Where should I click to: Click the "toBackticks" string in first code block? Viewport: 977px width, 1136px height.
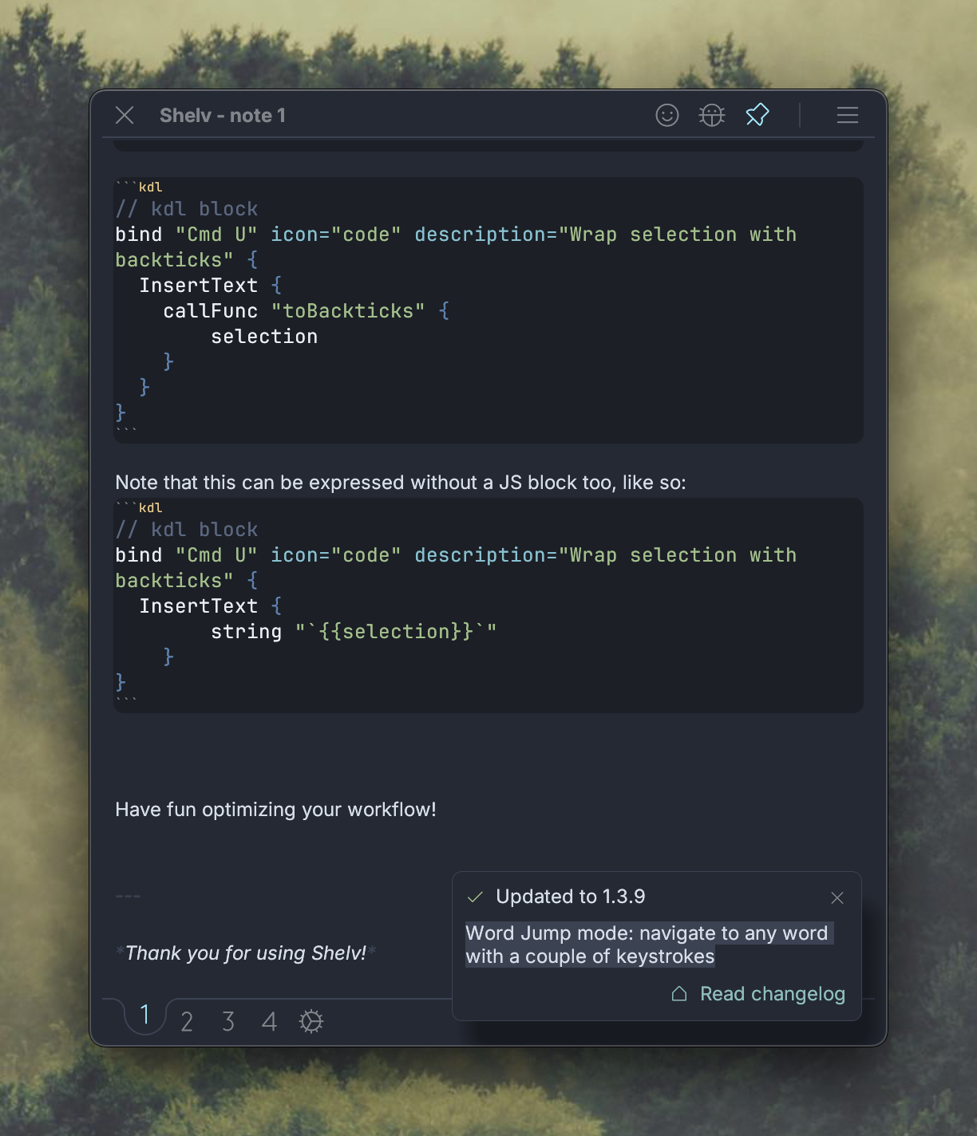(x=348, y=311)
